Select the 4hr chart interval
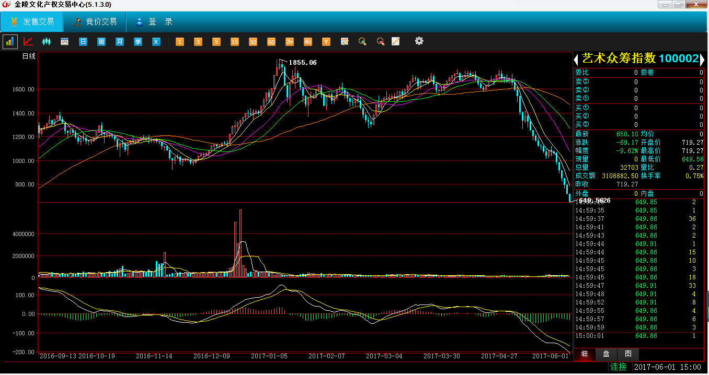Viewport: 709px width, 375px height. click(x=308, y=41)
